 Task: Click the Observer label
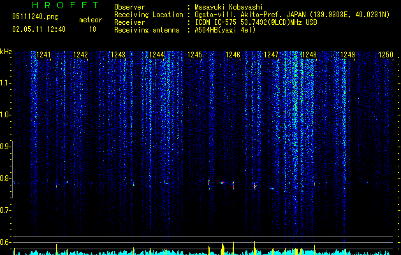tap(129, 7)
